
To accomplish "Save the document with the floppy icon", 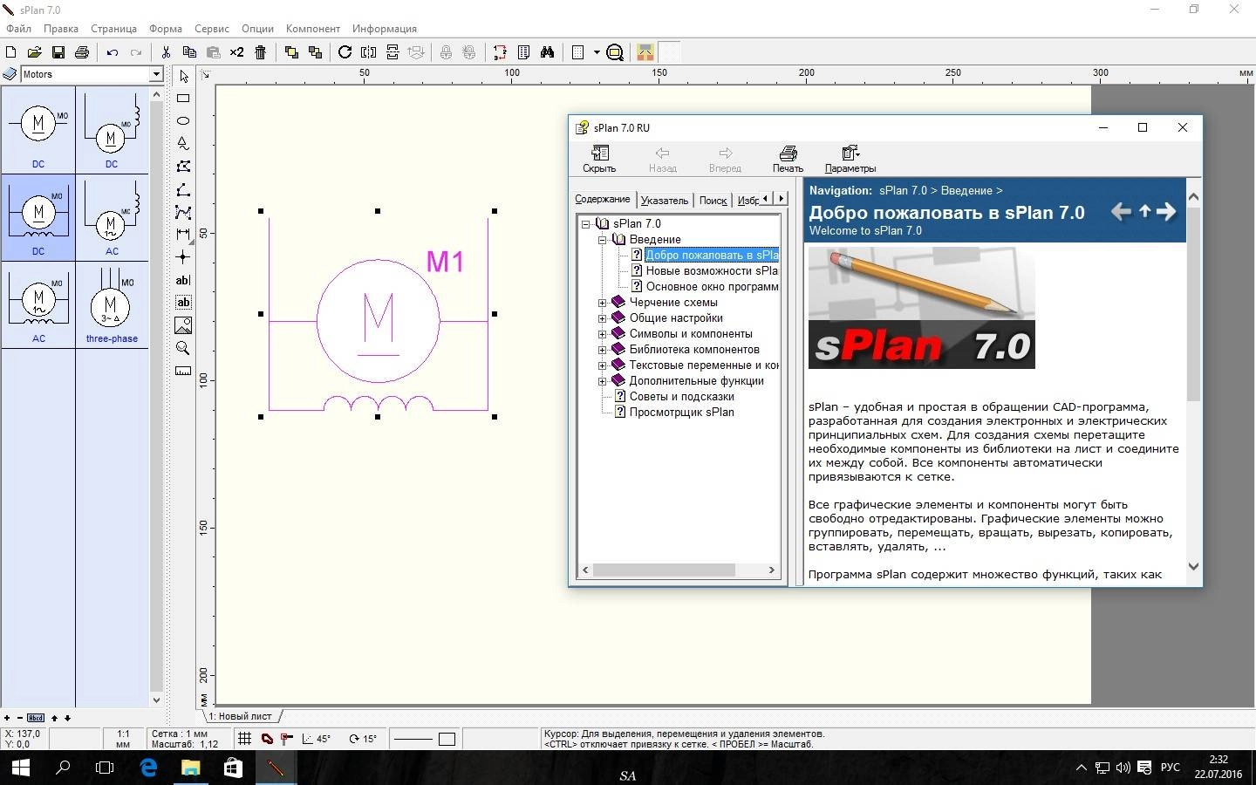I will [58, 52].
